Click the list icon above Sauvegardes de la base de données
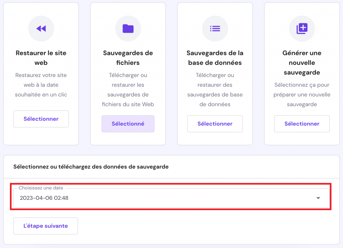The height and width of the screenshot is (248, 343). (215, 28)
